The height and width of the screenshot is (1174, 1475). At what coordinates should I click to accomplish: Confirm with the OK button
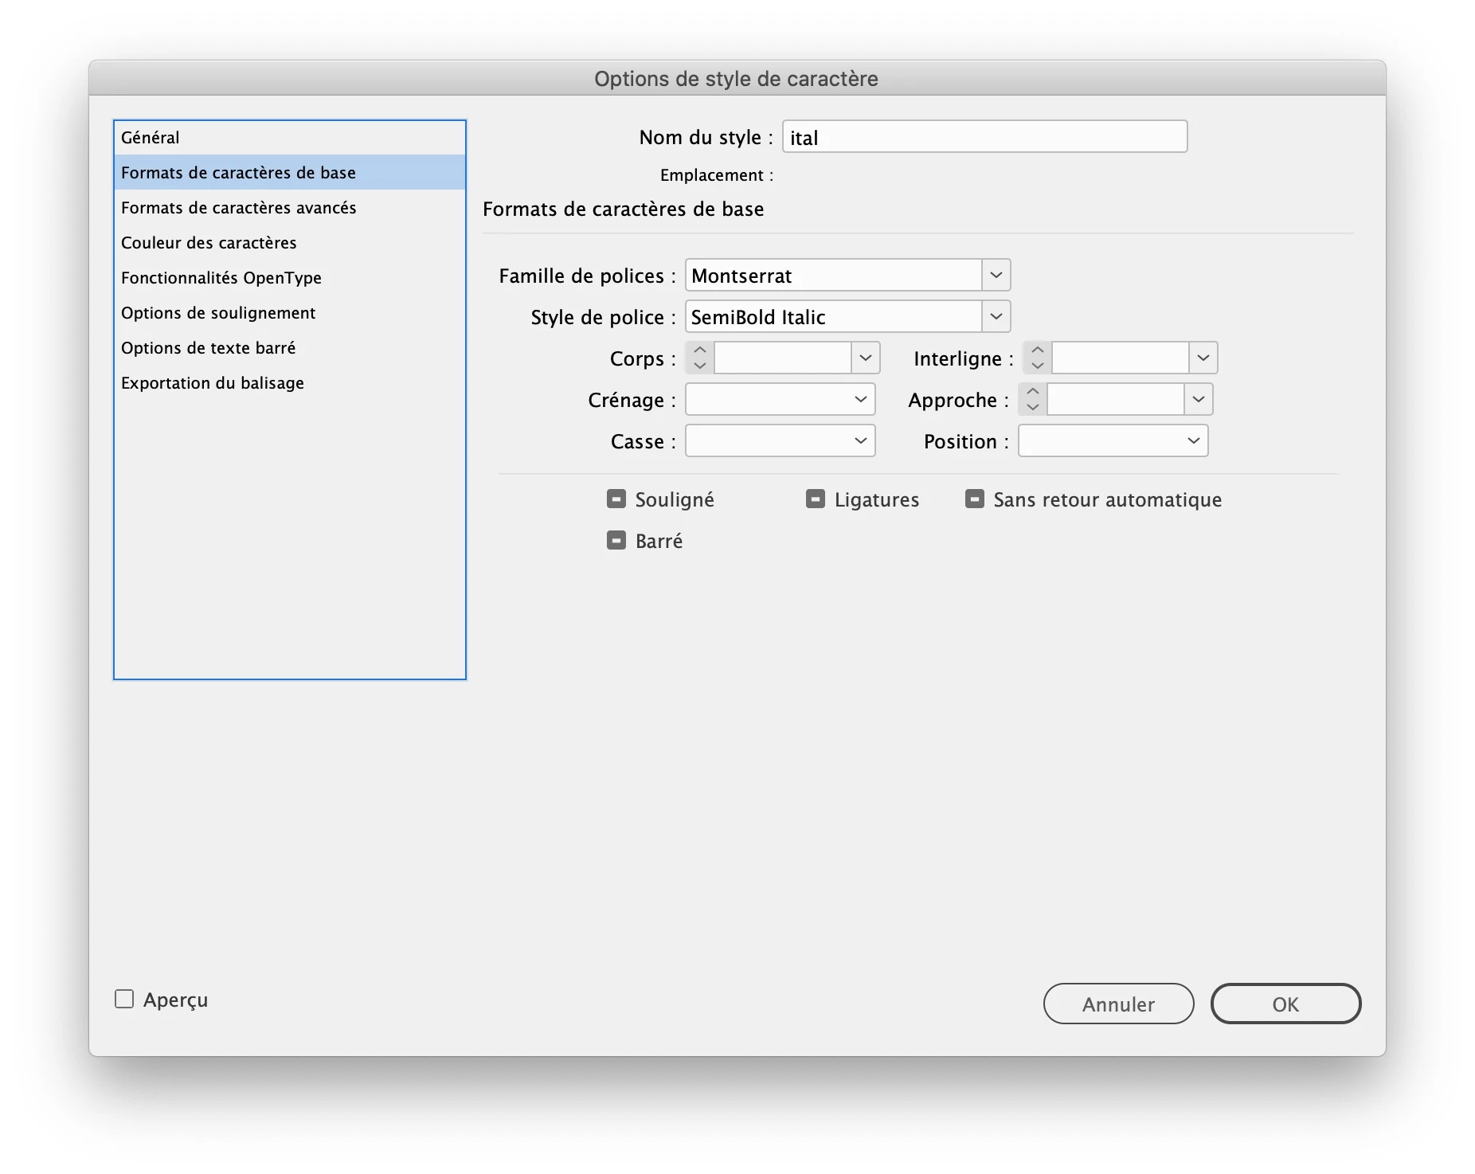click(1285, 1004)
